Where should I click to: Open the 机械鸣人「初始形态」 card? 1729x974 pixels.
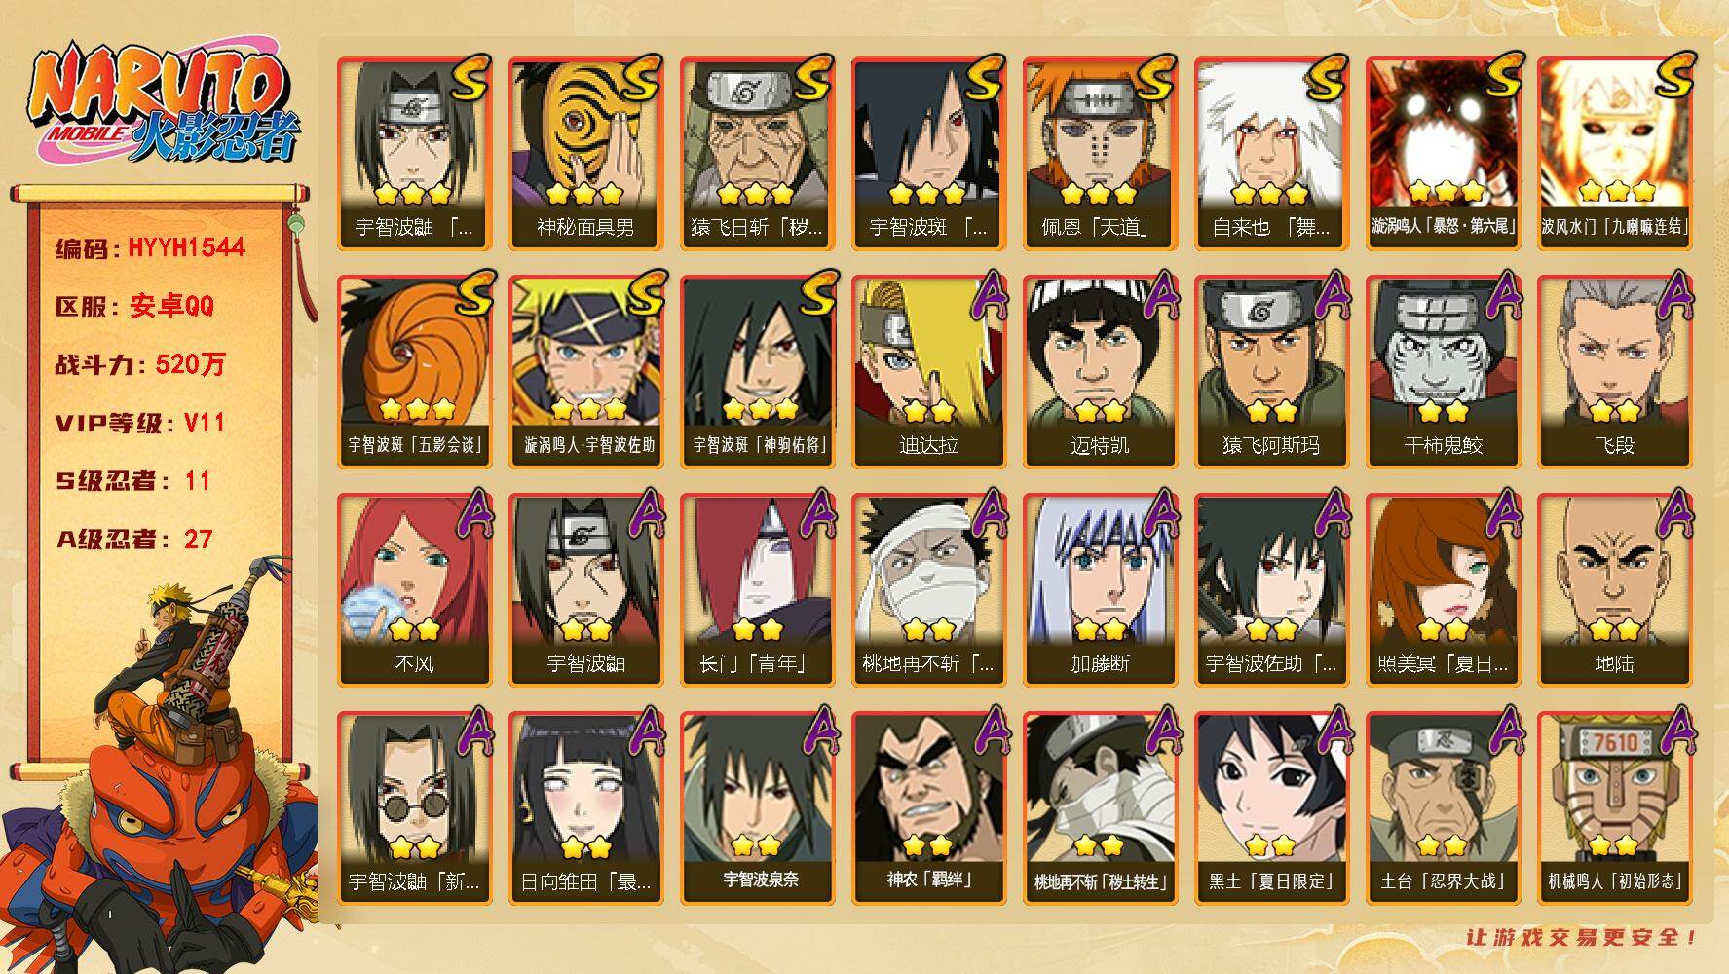click(x=1614, y=807)
